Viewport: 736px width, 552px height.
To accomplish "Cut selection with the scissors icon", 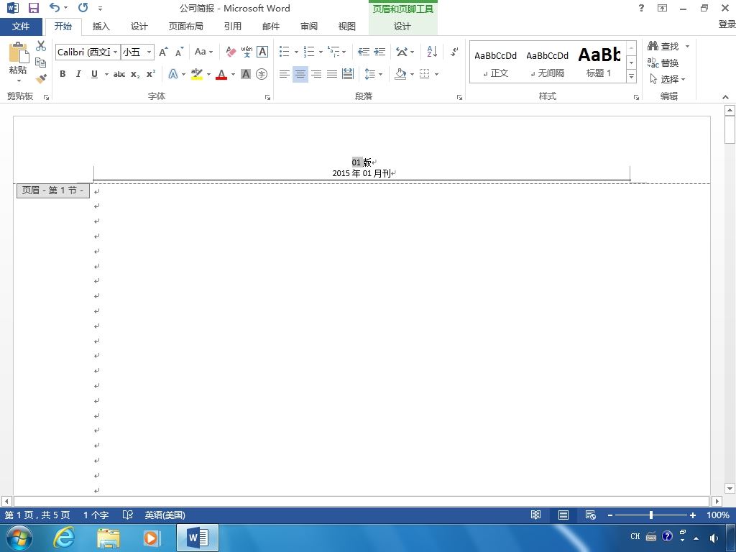I will click(x=41, y=46).
